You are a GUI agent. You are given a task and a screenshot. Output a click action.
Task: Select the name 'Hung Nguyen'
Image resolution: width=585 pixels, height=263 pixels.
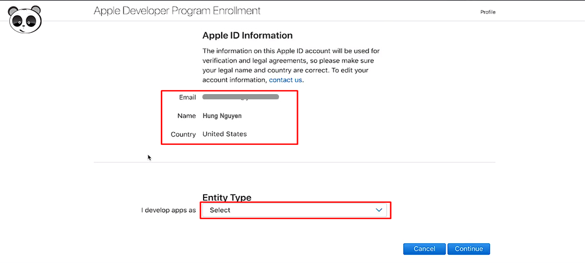[222, 116]
